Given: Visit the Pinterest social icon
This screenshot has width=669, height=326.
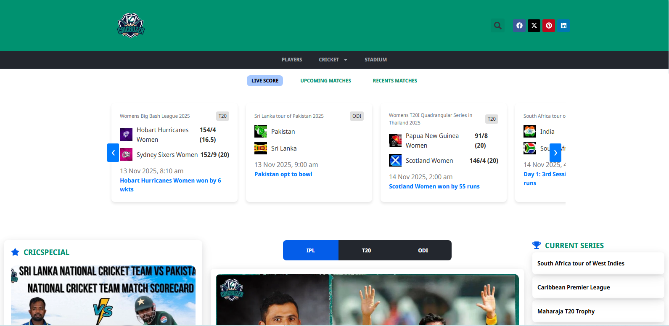Looking at the screenshot, I should (x=549, y=26).
